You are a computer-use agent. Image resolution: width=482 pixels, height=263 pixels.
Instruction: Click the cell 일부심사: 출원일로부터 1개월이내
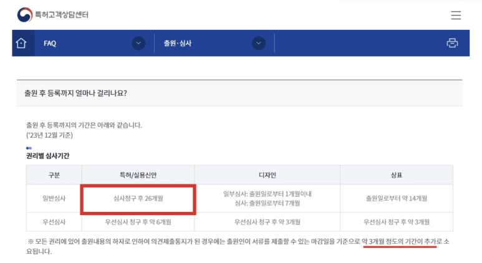[x=268, y=194]
